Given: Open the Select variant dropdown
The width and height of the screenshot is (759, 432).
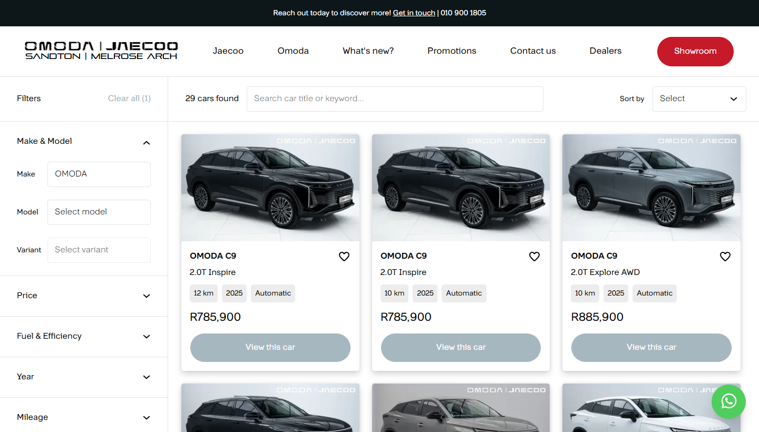Looking at the screenshot, I should [x=99, y=250].
